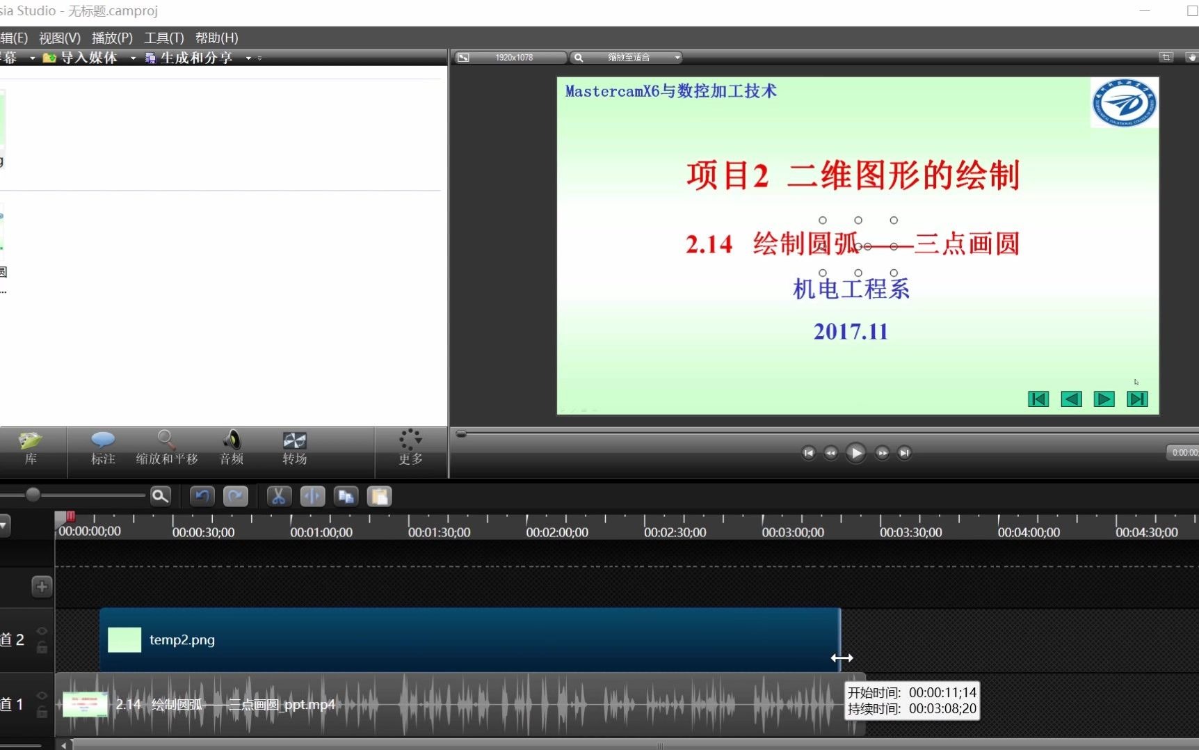Click the Undo button in timeline toolbar
1199x750 pixels.
click(202, 496)
